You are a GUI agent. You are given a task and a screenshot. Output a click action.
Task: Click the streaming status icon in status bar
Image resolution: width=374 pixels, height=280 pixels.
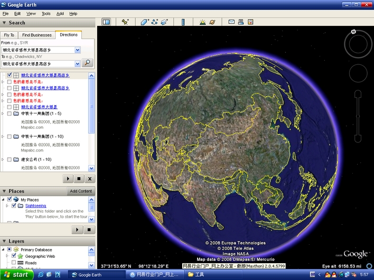(x=369, y=266)
